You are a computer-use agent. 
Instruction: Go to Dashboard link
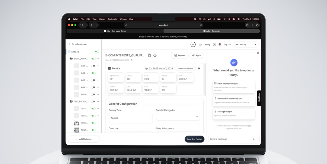[x=78, y=44]
